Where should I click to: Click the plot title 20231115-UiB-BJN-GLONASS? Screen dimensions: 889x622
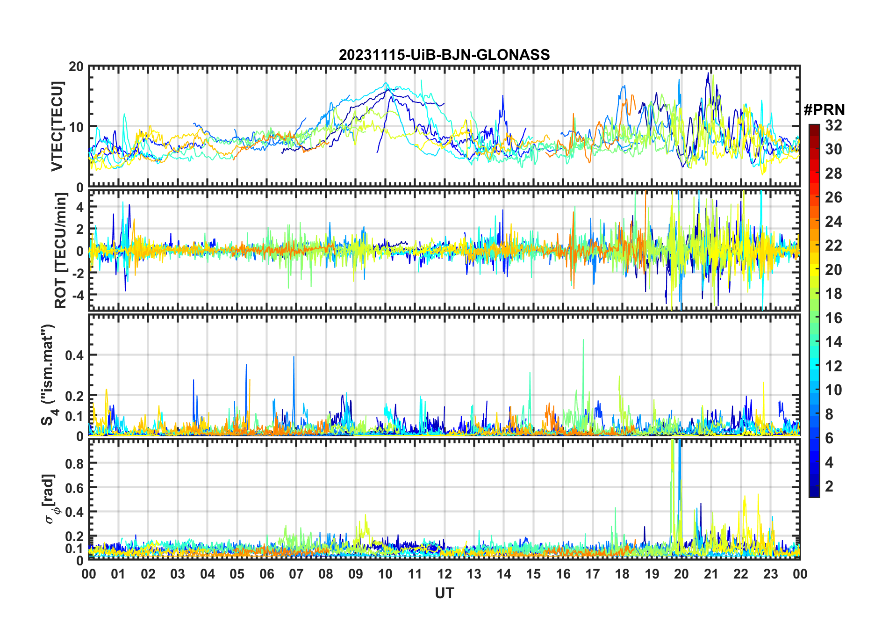[x=444, y=55]
